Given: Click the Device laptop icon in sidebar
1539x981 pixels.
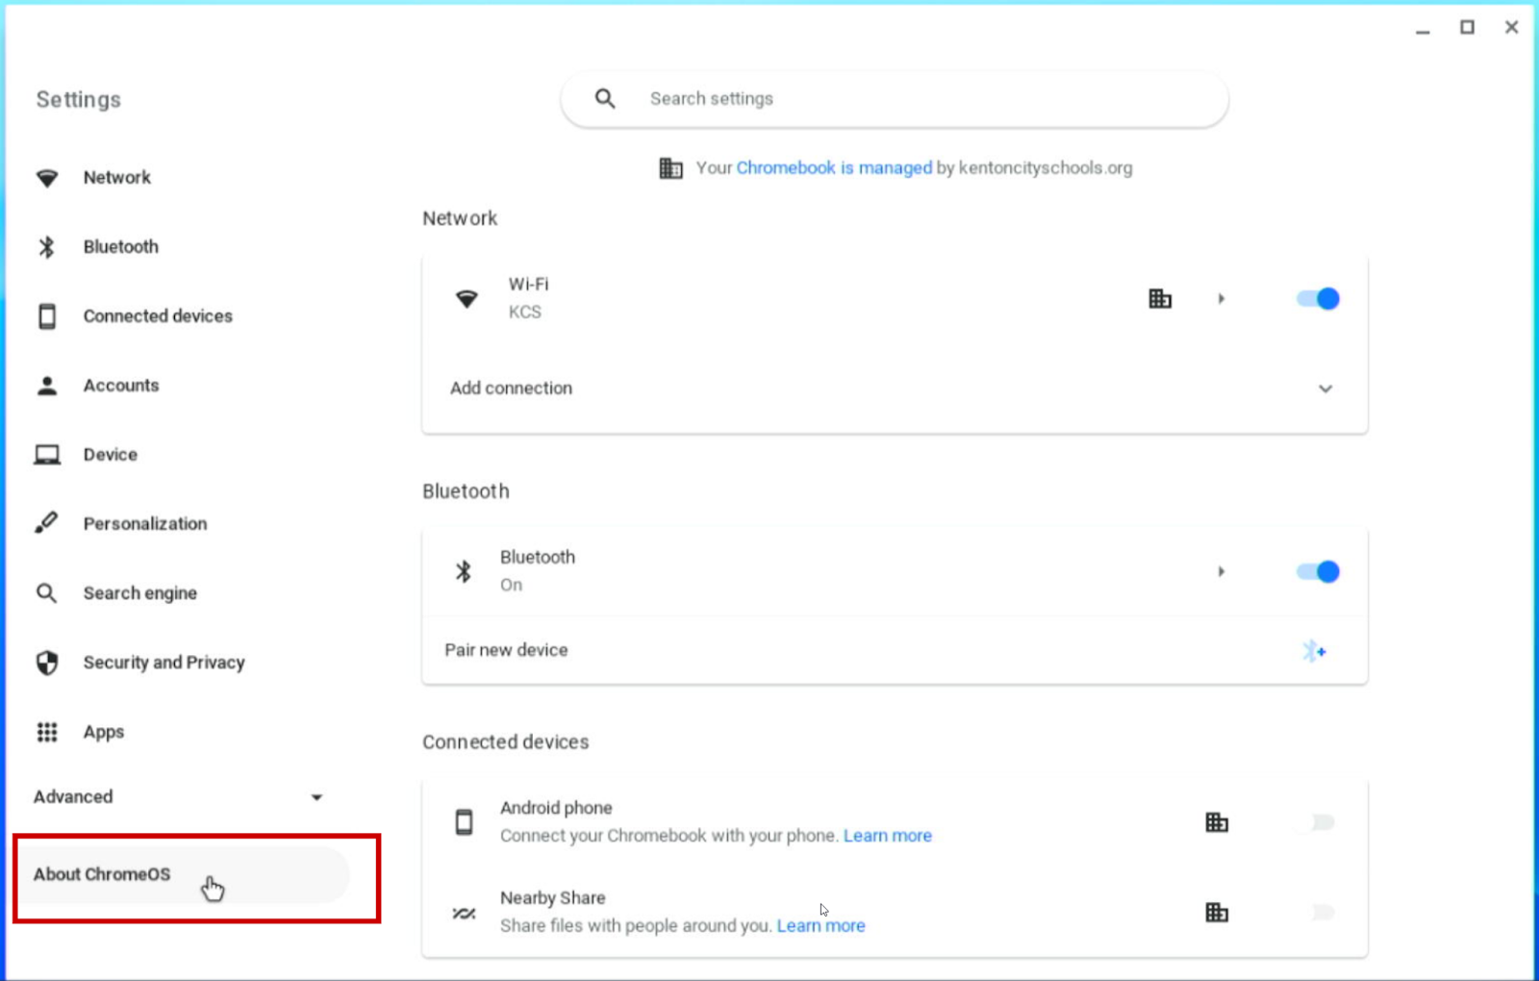Looking at the screenshot, I should [x=47, y=455].
